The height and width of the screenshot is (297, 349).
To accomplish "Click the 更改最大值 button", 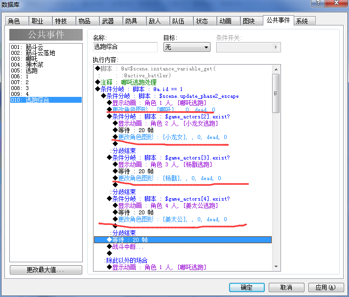I will [46, 270].
